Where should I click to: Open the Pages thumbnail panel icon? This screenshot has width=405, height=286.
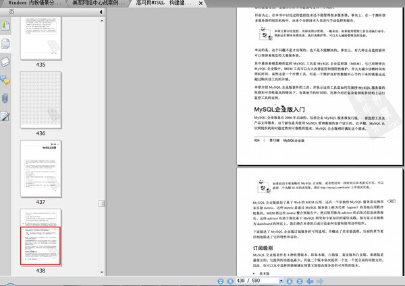5,43
